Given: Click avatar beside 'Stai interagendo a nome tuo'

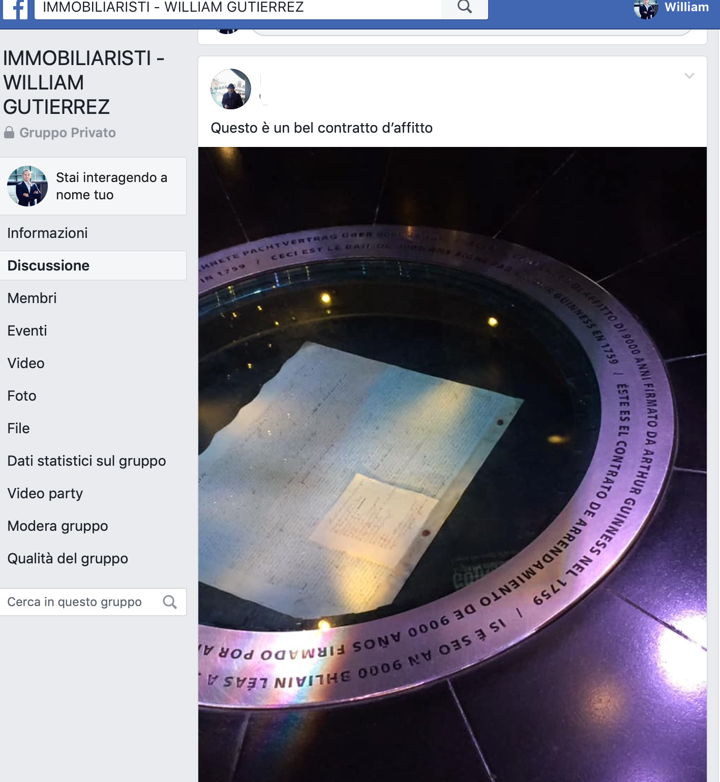Looking at the screenshot, I should pyautogui.click(x=27, y=186).
